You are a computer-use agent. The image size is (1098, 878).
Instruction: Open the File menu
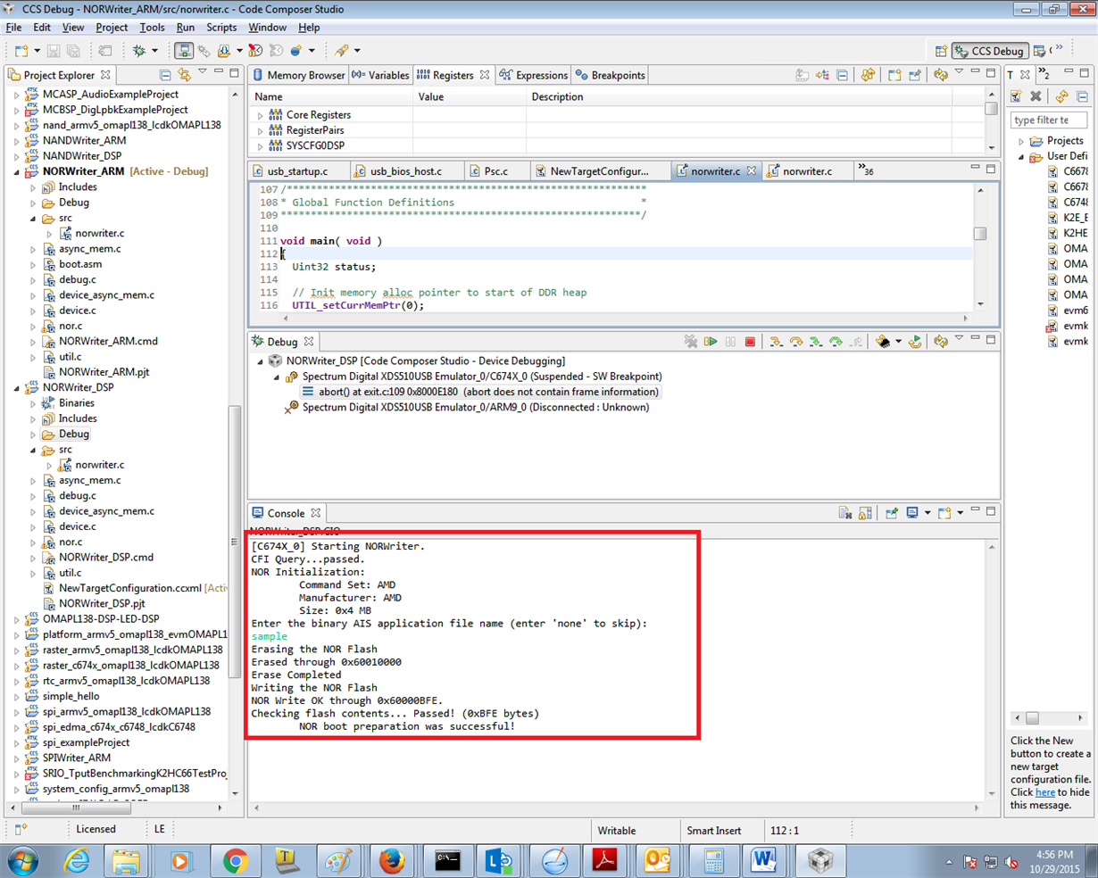click(13, 28)
